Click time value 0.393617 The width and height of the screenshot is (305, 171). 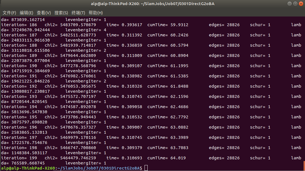[x=132, y=25]
